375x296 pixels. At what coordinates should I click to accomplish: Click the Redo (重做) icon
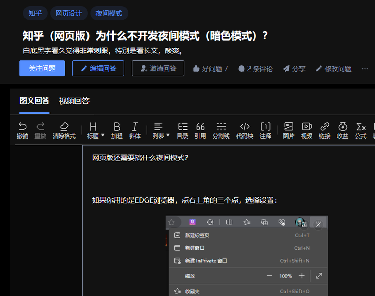tap(41, 130)
